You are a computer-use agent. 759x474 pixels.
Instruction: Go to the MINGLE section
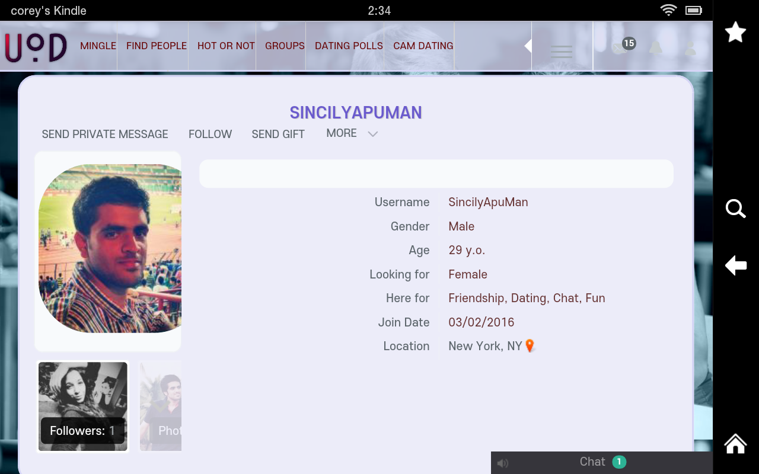(98, 46)
